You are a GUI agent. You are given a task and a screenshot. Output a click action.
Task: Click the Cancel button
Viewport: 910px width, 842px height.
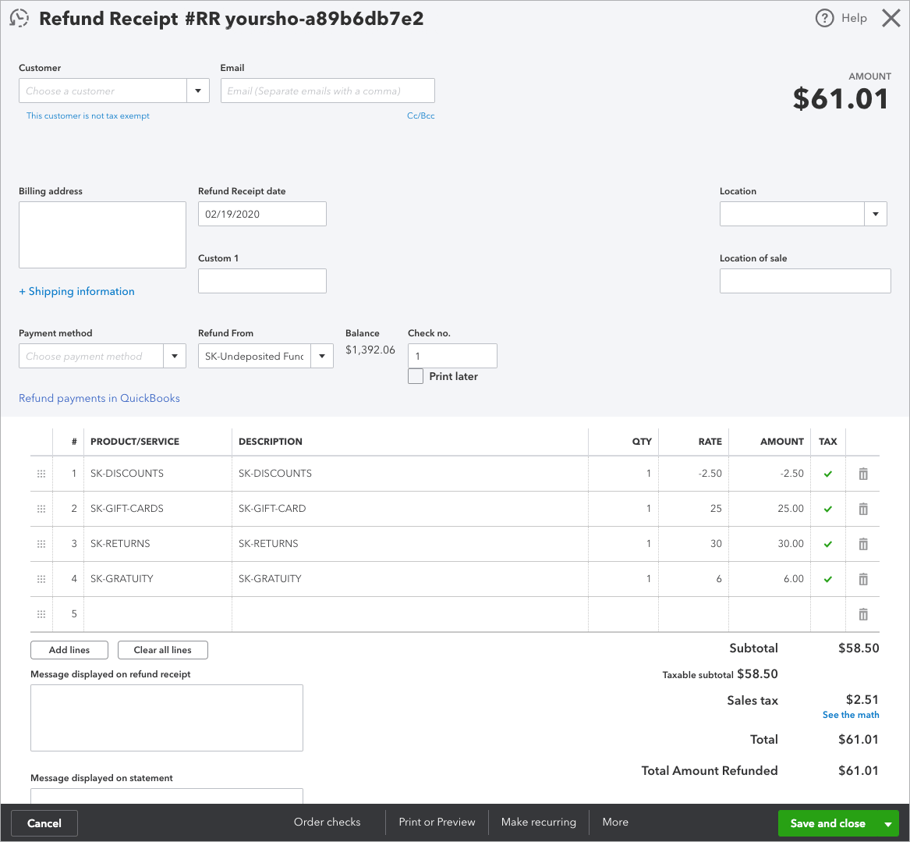point(44,823)
